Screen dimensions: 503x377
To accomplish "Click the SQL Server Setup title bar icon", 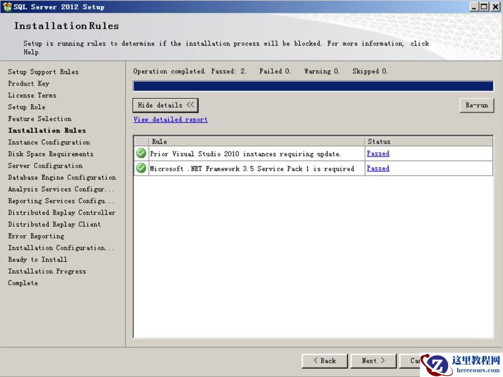I will click(x=7, y=7).
